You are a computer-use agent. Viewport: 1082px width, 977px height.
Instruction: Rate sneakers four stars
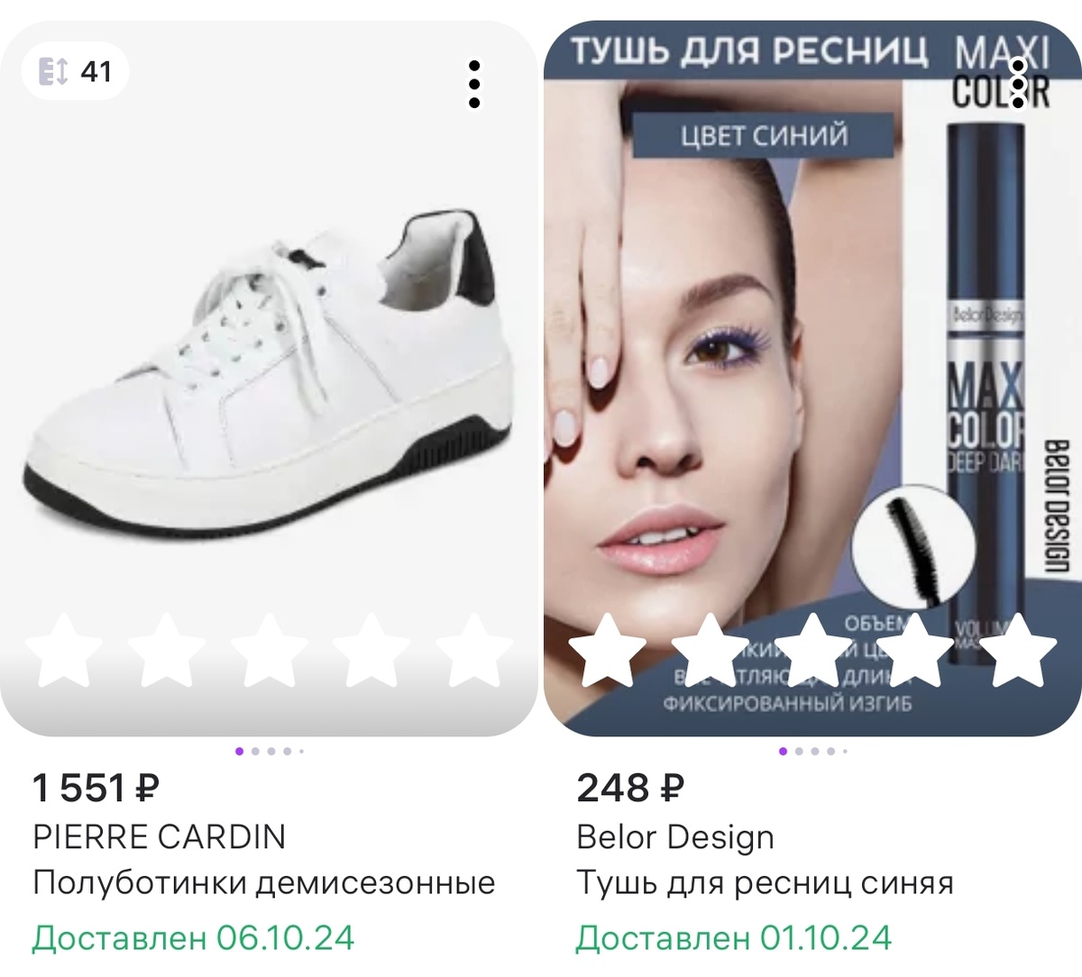click(371, 650)
